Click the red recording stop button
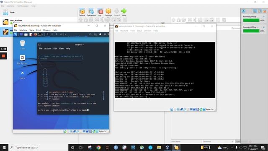This screenshot has width=268, height=151. (x=3, y=56)
